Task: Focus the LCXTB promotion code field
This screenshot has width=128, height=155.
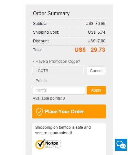Action: 59,71
